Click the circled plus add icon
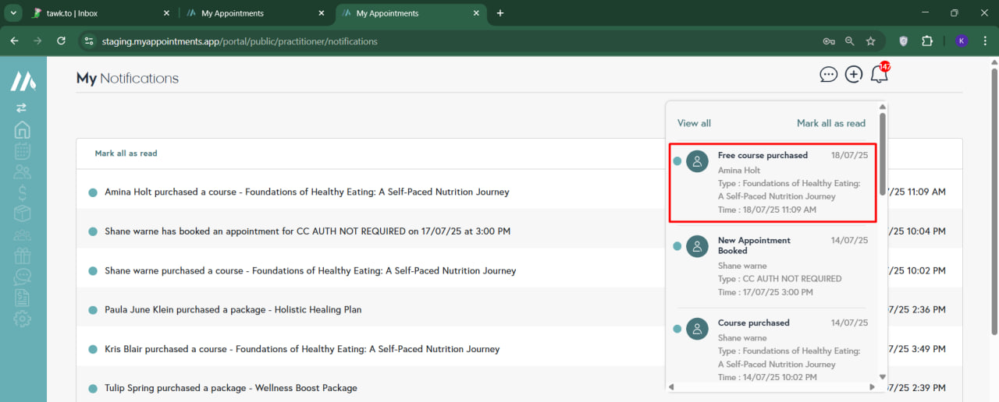 click(x=854, y=75)
